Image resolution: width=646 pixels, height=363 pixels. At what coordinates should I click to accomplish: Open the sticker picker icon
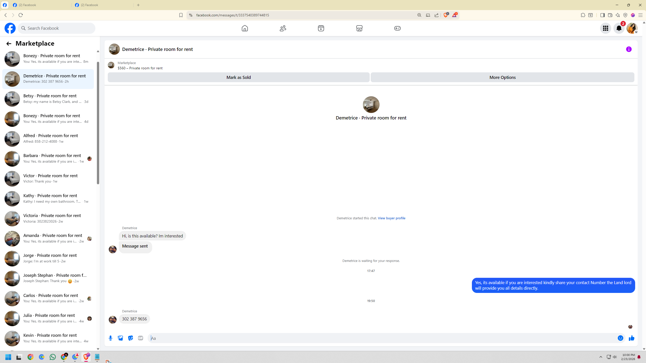130,338
